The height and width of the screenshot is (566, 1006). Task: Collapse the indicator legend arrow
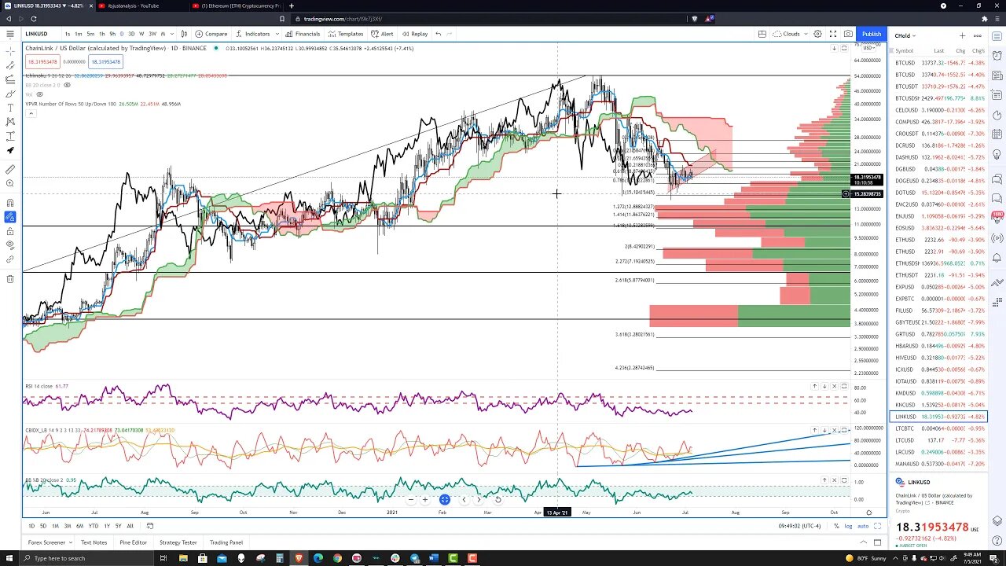click(31, 113)
